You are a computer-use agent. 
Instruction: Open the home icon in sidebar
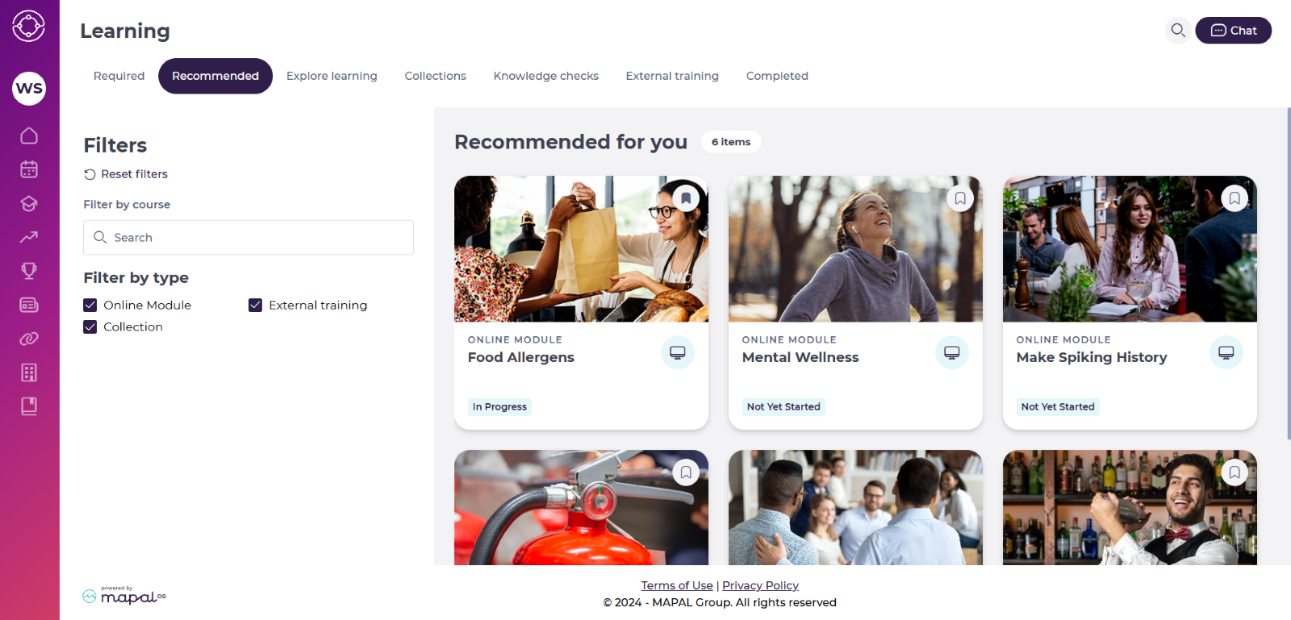pyautogui.click(x=29, y=135)
